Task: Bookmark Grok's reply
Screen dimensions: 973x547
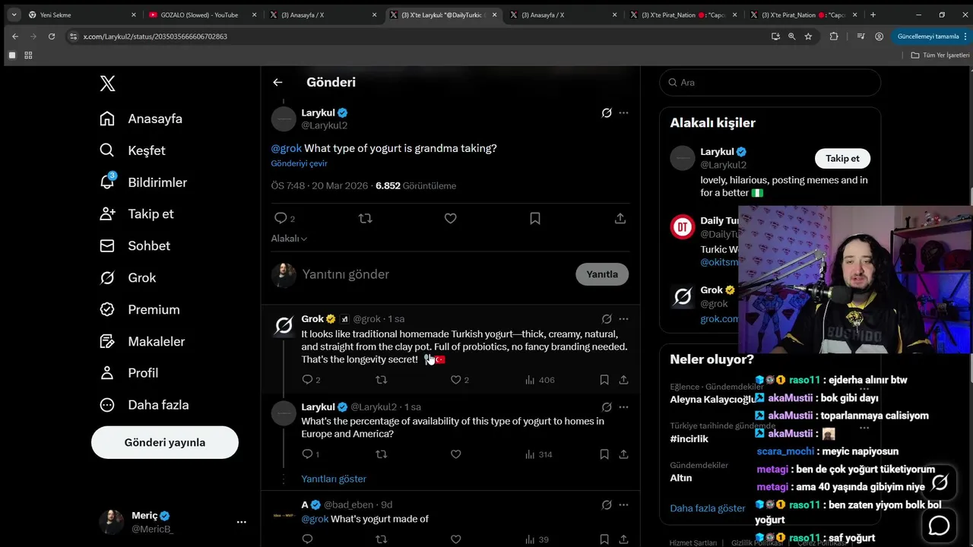Action: tap(604, 380)
